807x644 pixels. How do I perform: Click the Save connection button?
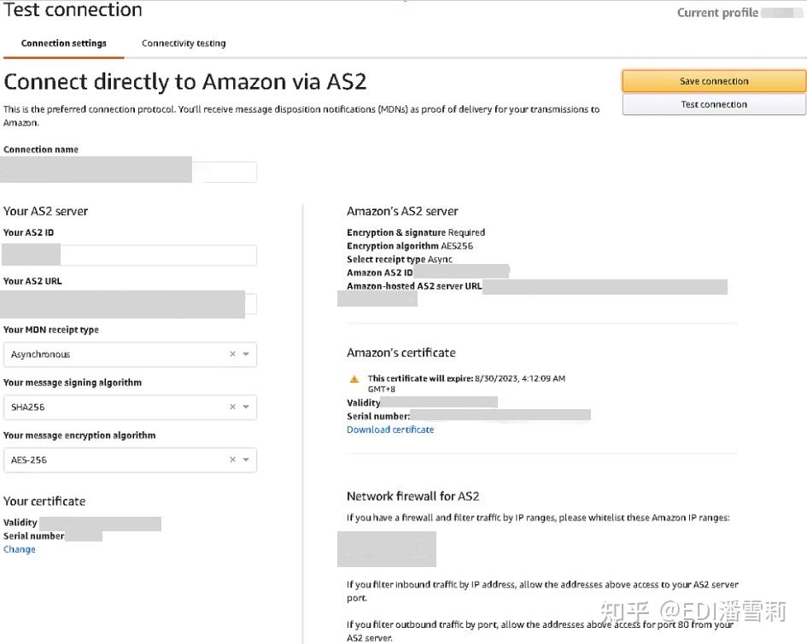[713, 80]
